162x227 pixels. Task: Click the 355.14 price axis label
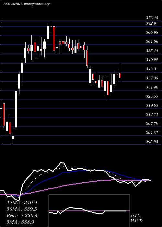coord(152,51)
